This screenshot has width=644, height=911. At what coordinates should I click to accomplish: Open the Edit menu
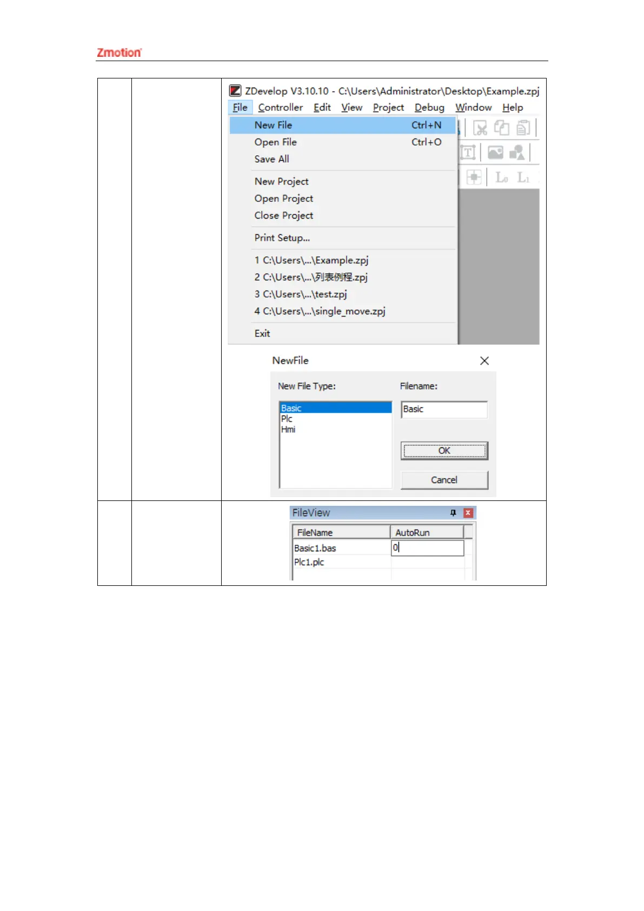click(x=322, y=107)
